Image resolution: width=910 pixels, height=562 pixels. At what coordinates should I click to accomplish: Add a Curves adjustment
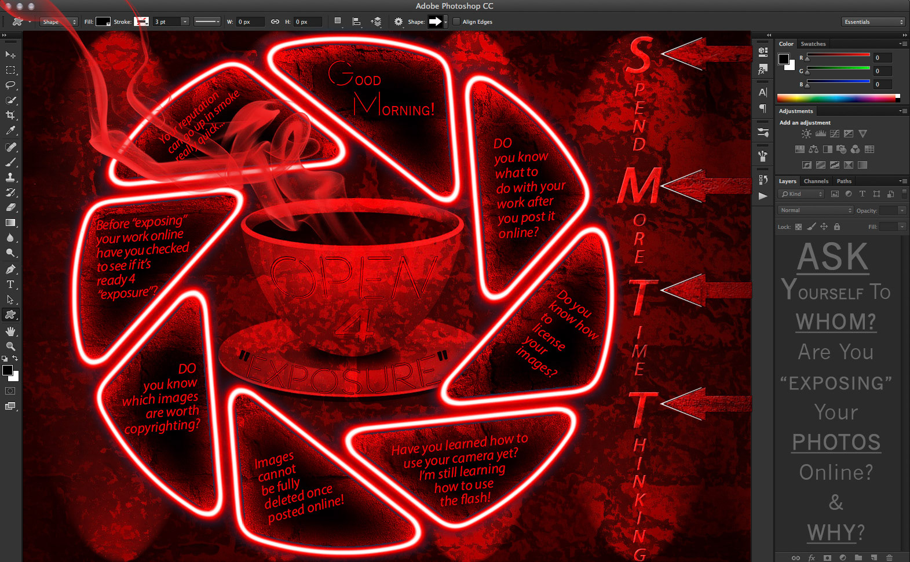coord(835,133)
